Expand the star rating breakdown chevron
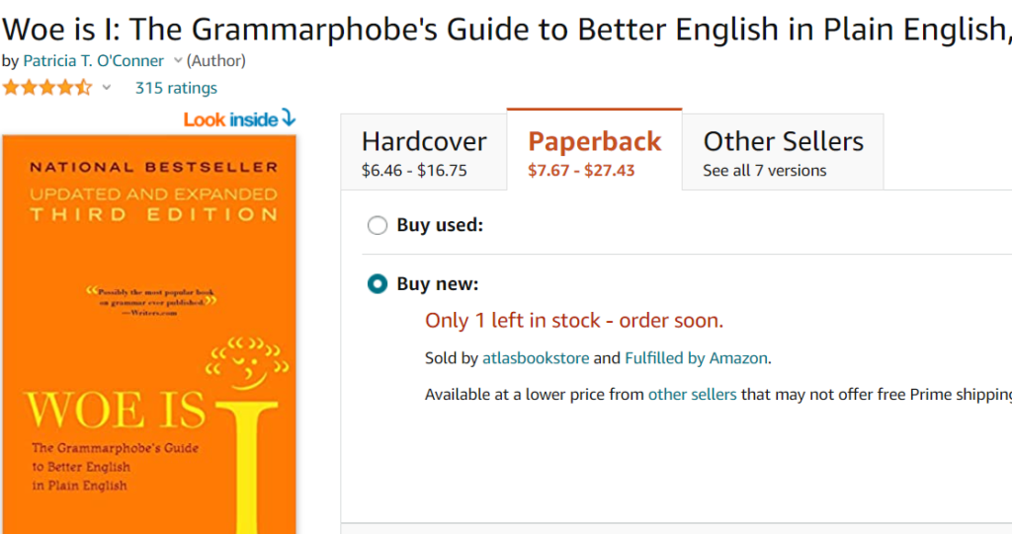The width and height of the screenshot is (1012, 534). (x=107, y=87)
